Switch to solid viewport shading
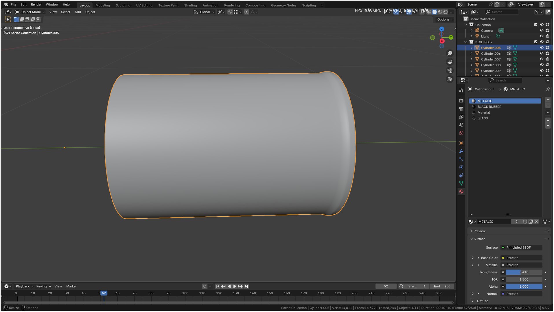 point(434,12)
